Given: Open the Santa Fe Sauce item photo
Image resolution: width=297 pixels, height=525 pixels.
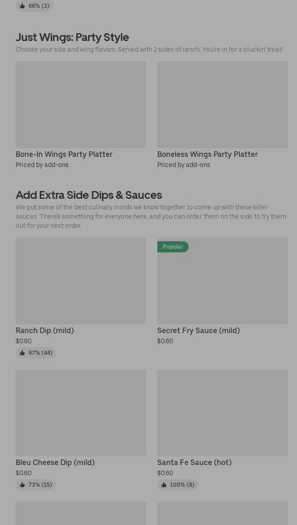Looking at the screenshot, I should [x=222, y=413].
